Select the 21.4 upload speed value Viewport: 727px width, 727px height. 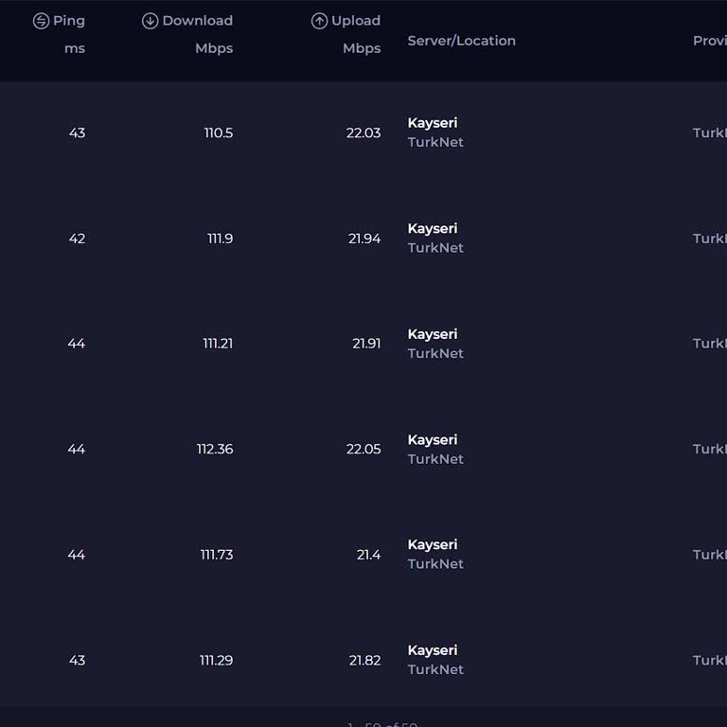tap(368, 555)
